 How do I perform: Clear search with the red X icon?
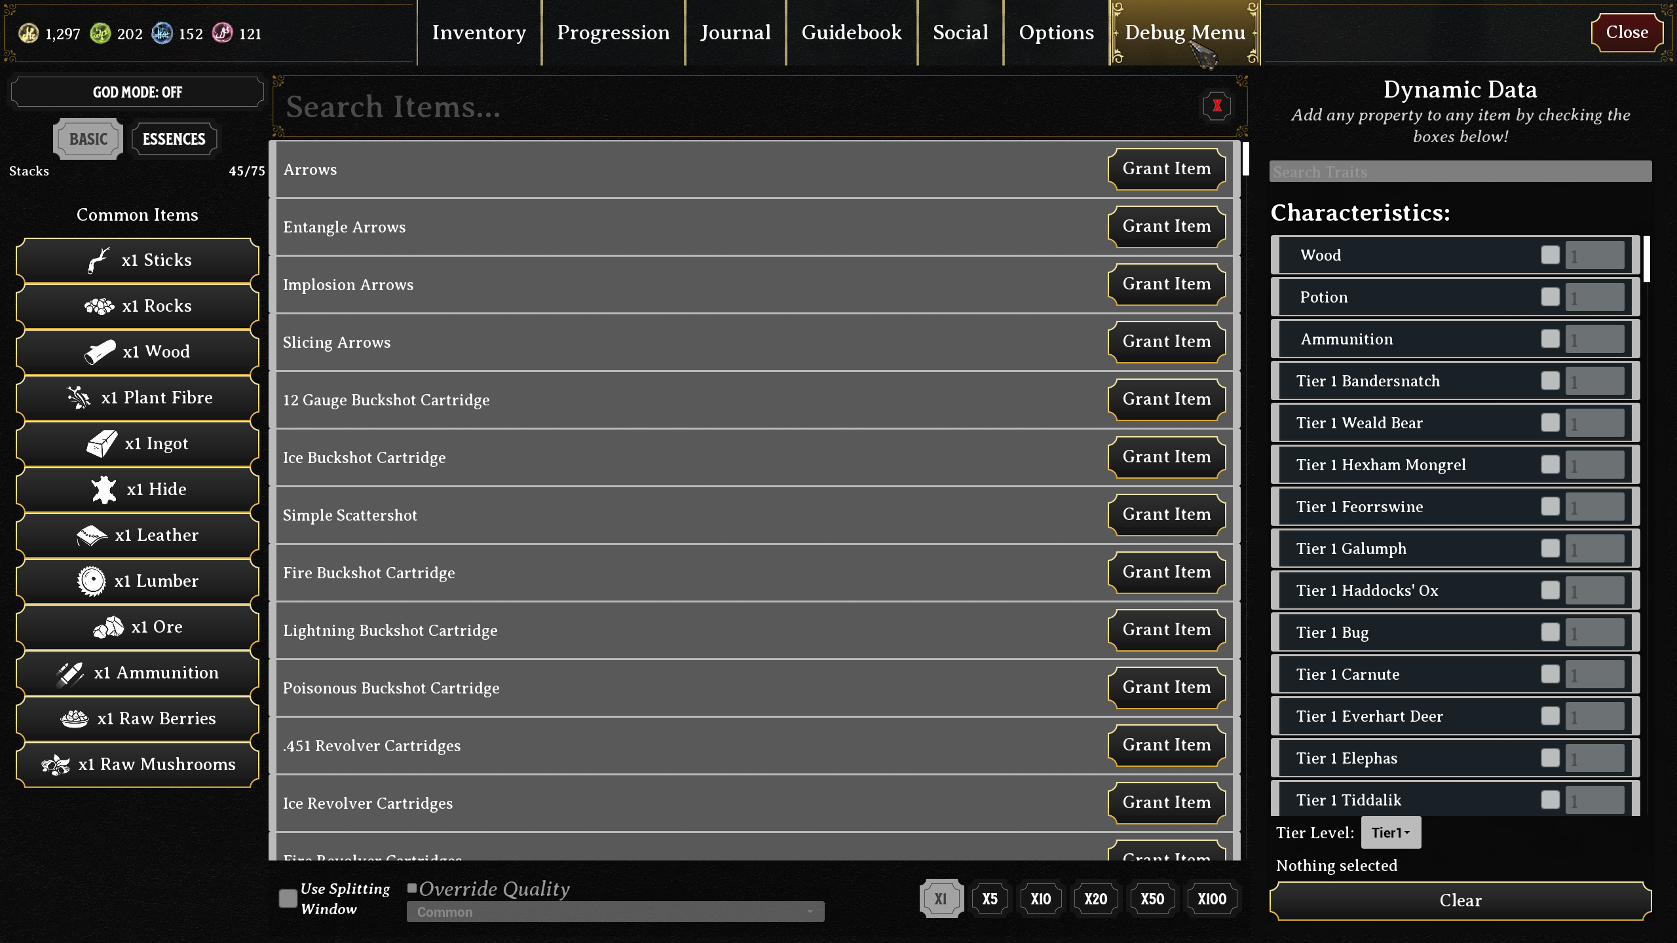pos(1216,106)
